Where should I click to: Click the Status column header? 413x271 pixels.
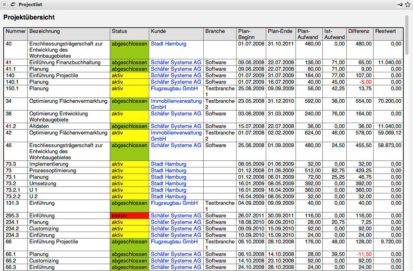point(120,31)
